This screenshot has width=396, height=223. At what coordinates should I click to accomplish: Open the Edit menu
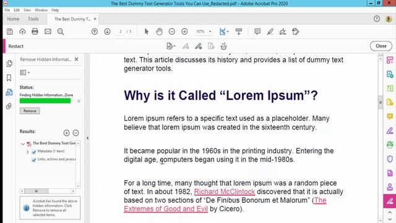(x=17, y=10)
